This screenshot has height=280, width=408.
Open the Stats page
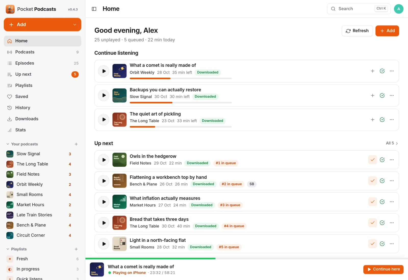43,130
